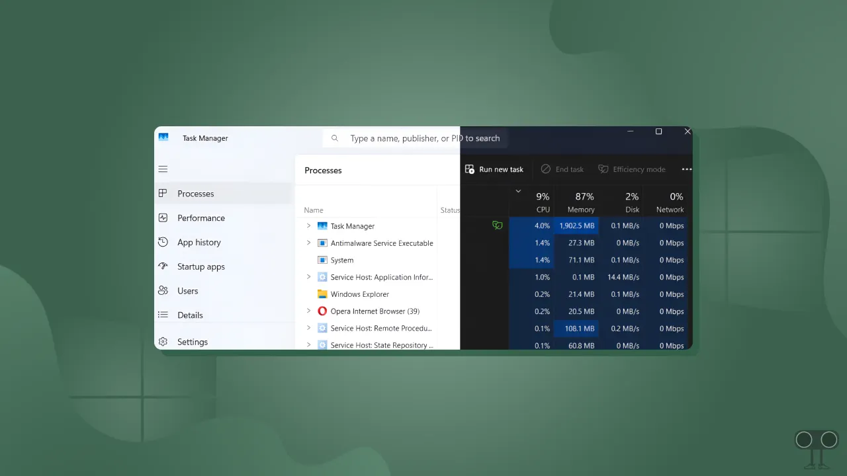Open the three-dot more options menu
847x476 pixels.
pyautogui.click(x=687, y=169)
